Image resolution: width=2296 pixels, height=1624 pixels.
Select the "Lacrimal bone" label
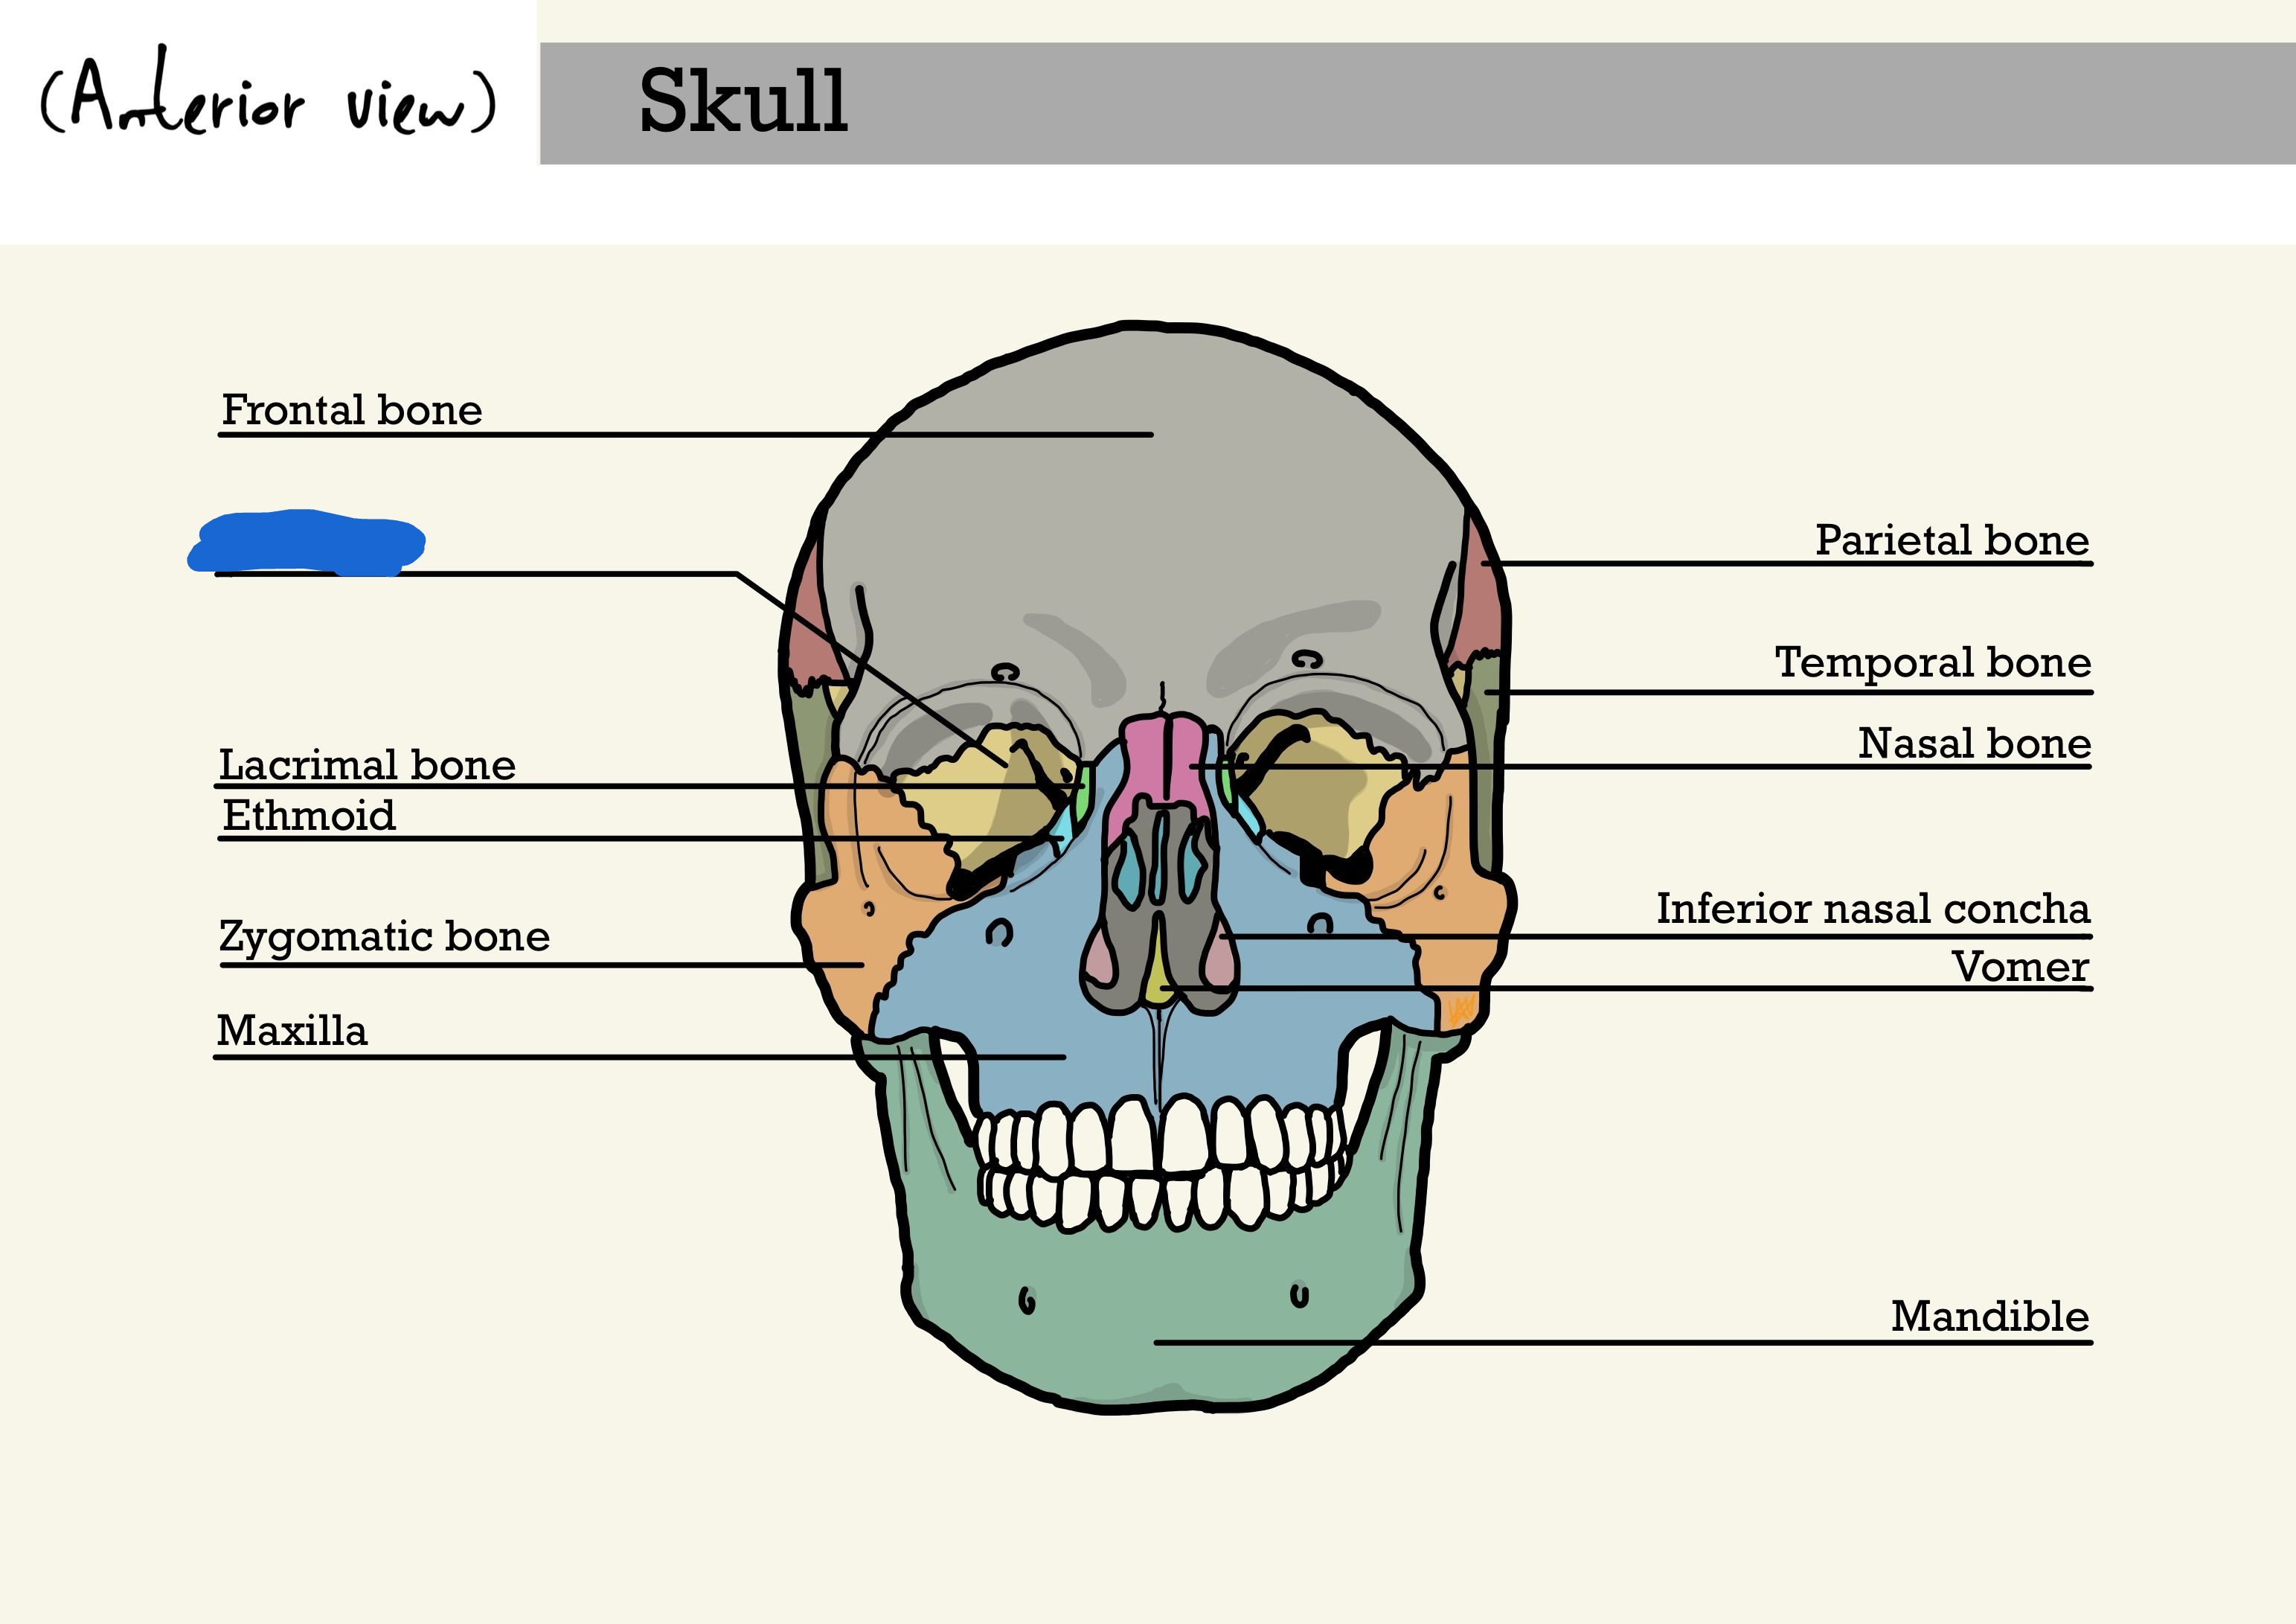click(367, 764)
